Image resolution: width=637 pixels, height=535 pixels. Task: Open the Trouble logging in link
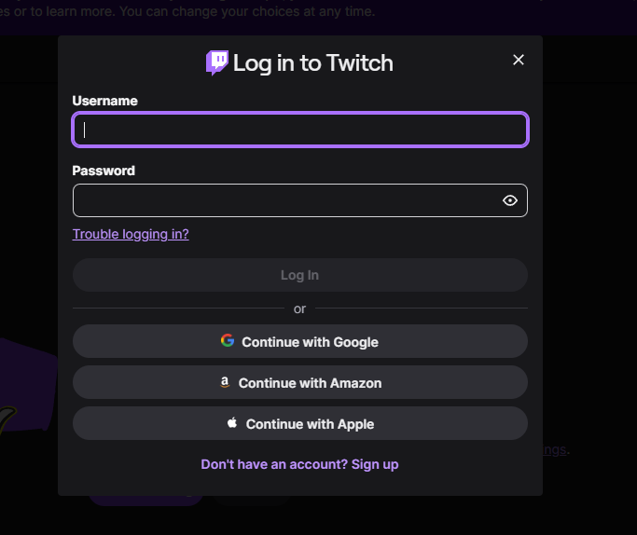tap(131, 234)
